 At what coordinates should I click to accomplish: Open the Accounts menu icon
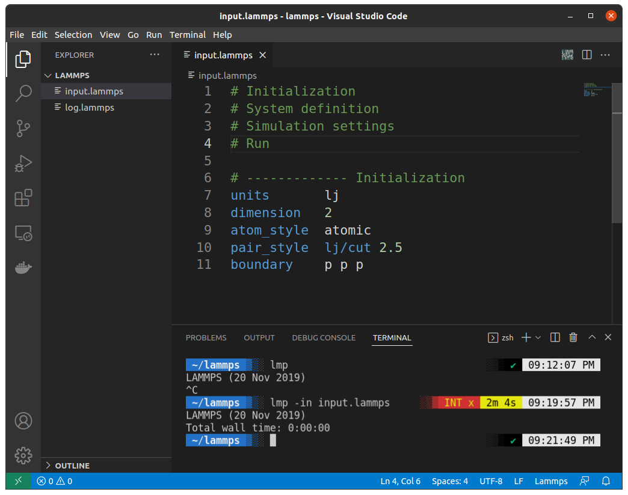pyautogui.click(x=23, y=421)
